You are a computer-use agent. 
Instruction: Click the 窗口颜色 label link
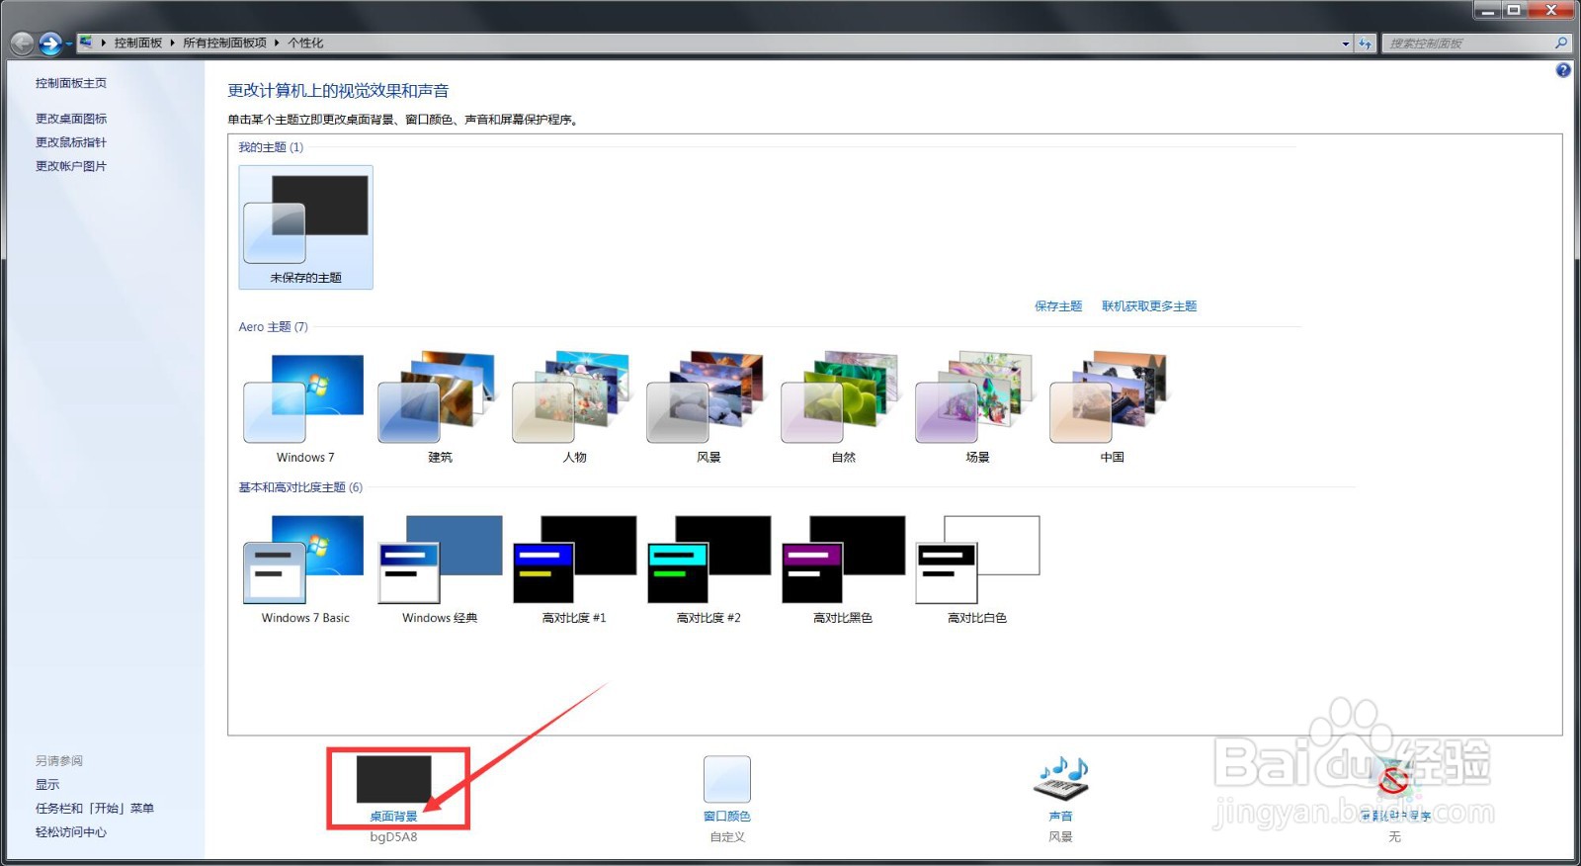[727, 817]
